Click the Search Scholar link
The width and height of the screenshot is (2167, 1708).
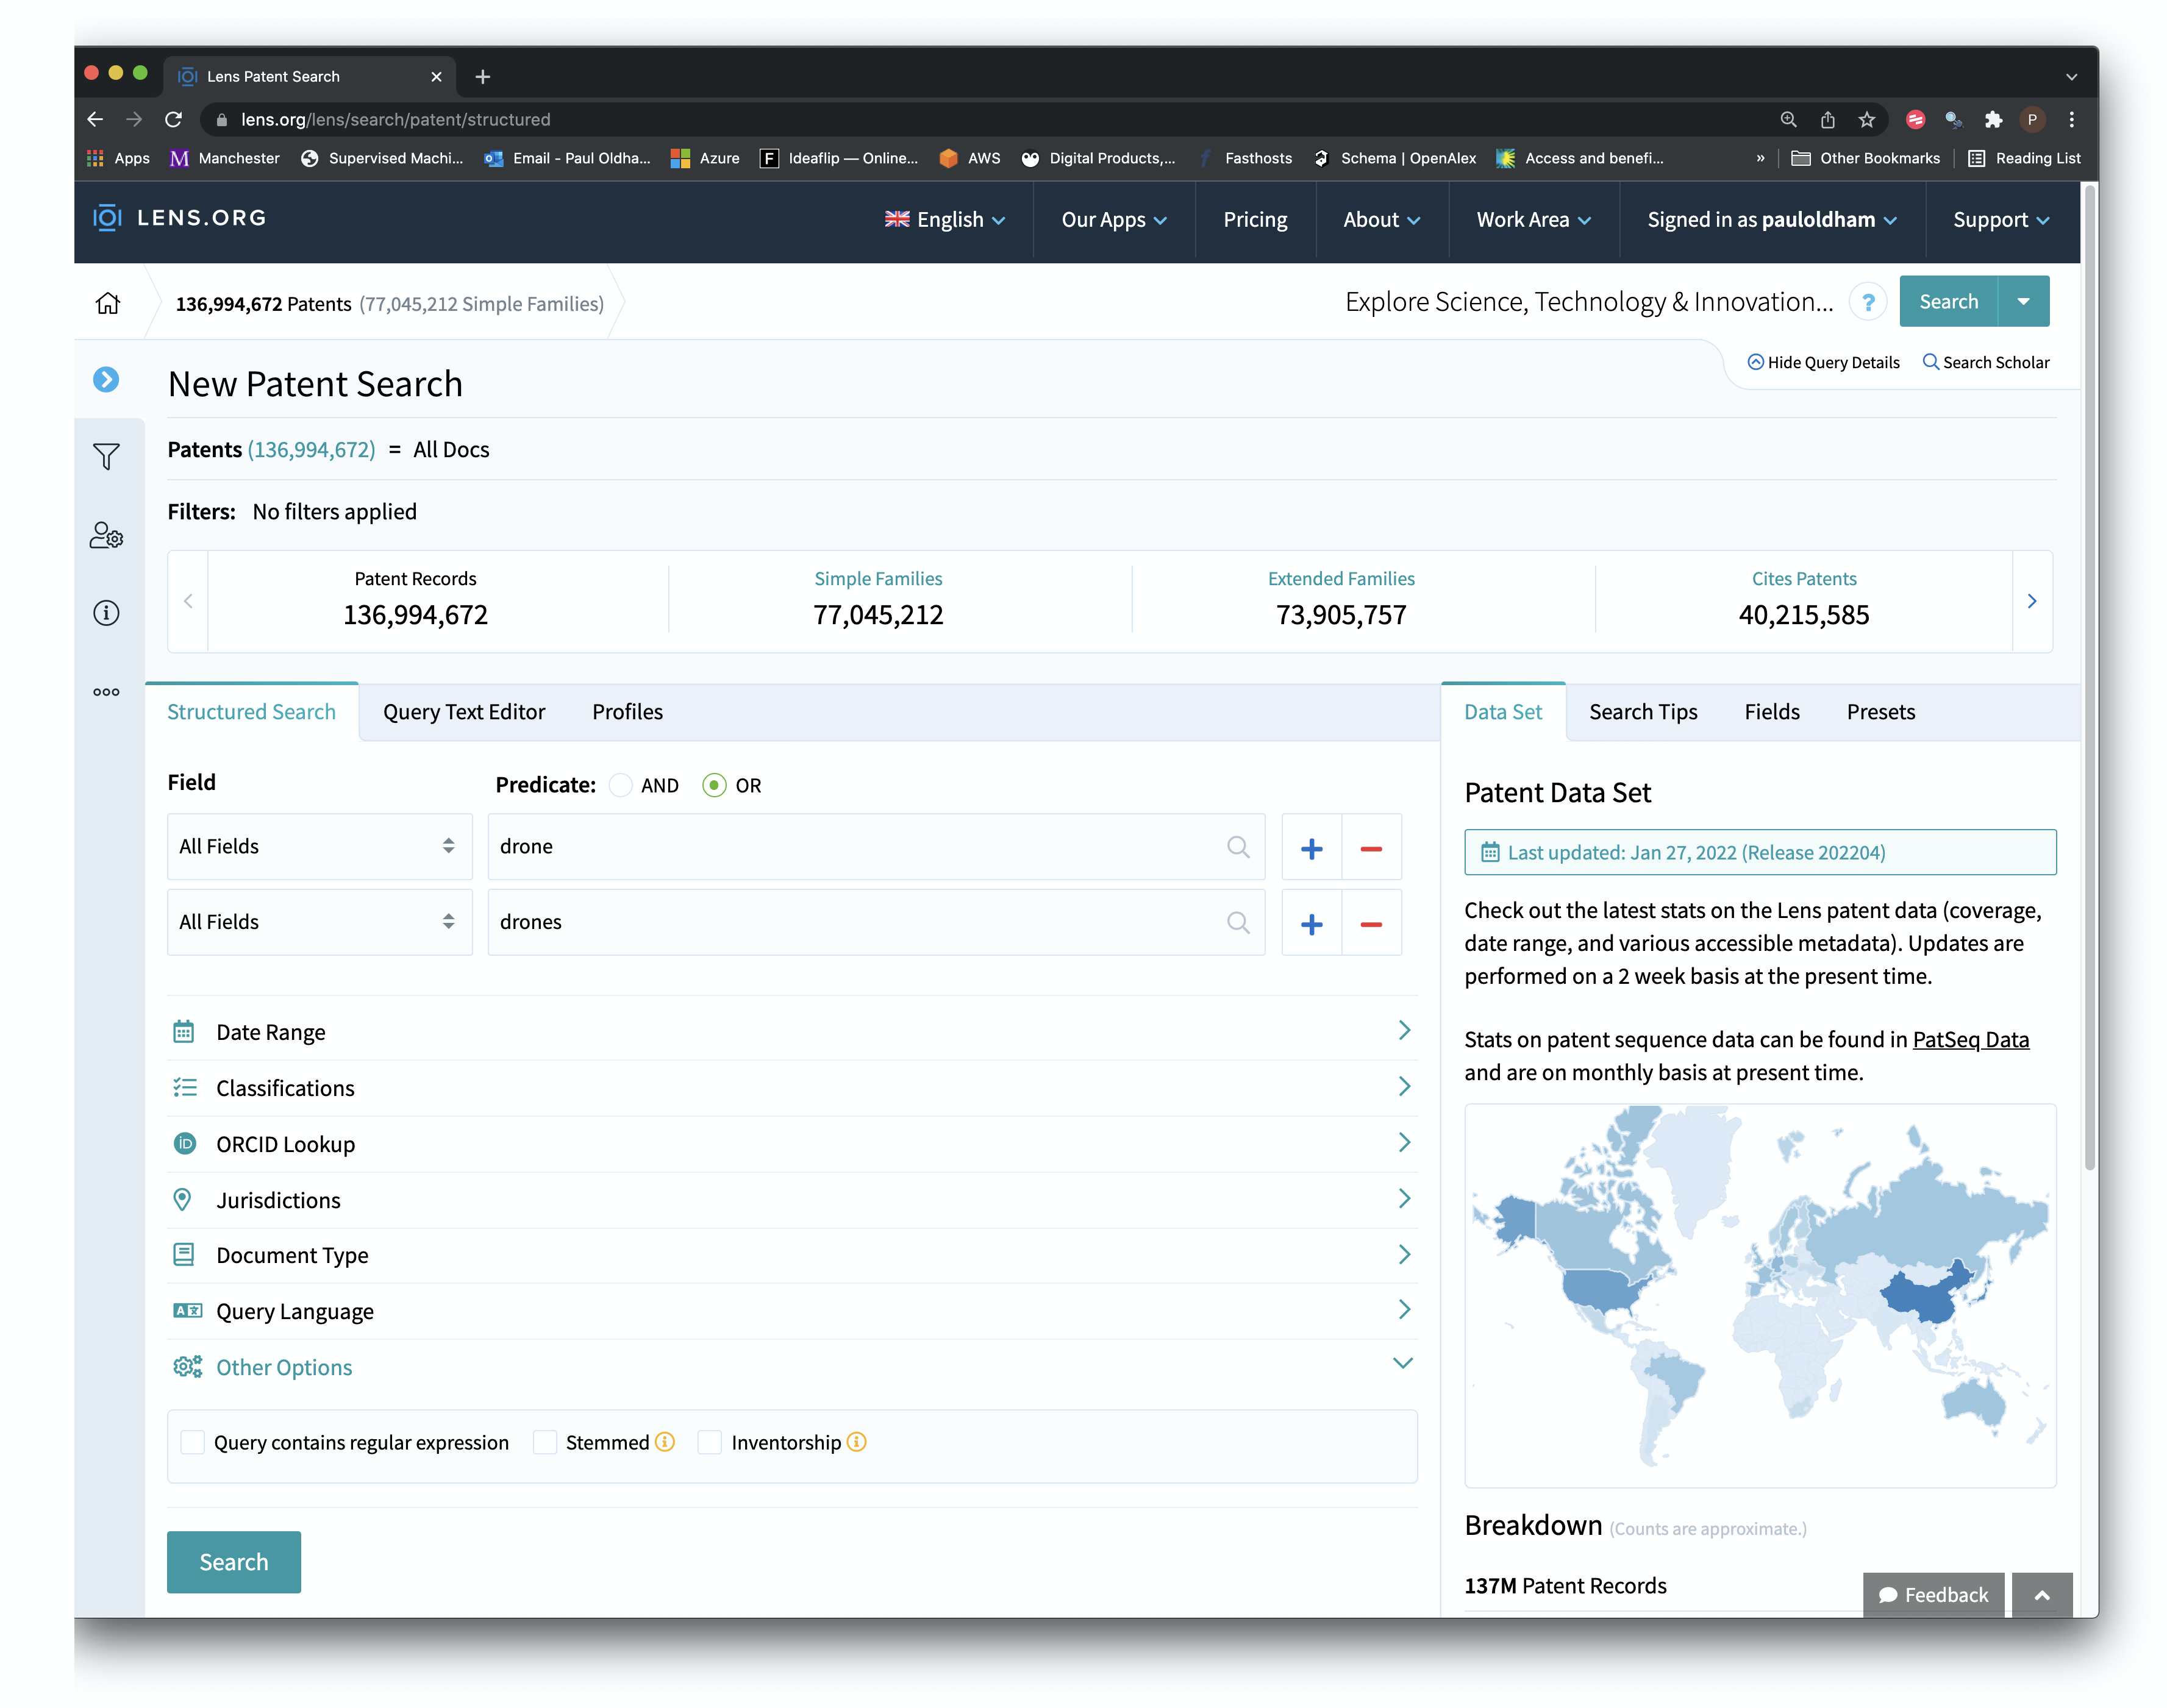pos(1986,362)
